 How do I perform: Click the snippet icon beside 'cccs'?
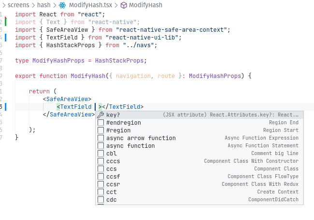tap(100, 161)
